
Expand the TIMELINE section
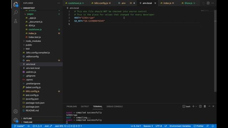28,122
